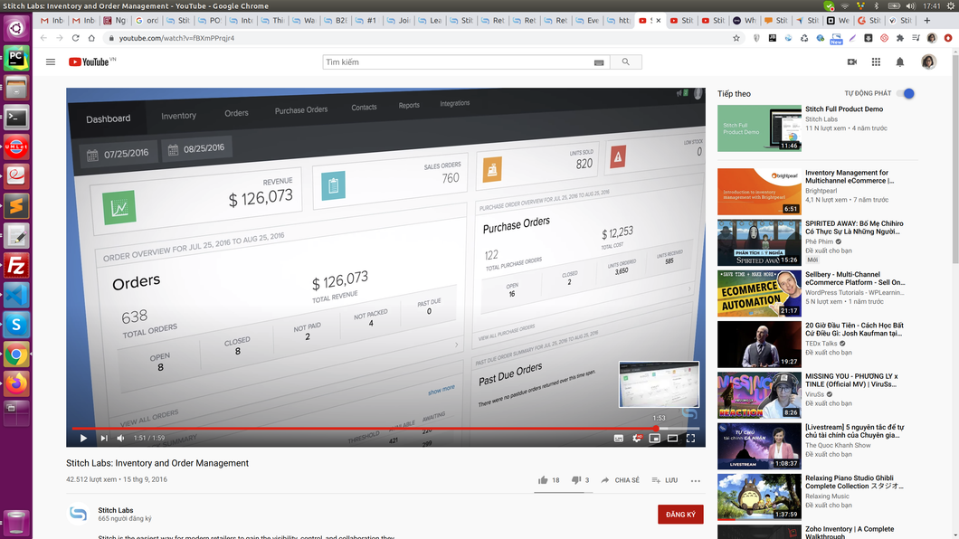The height and width of the screenshot is (539, 959).
Task: Click the create video camera icon
Action: tap(851, 62)
